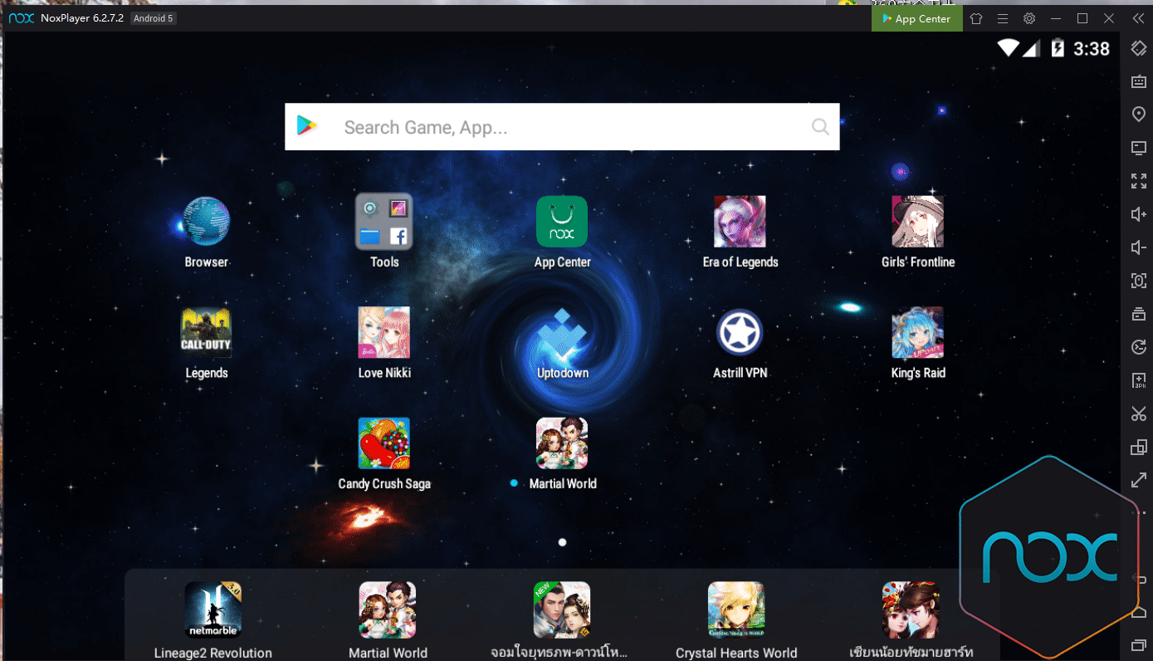The width and height of the screenshot is (1153, 661).
Task: Click the circular refresh sidebar icon
Action: tap(1139, 347)
